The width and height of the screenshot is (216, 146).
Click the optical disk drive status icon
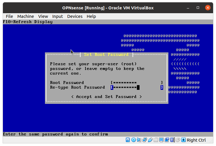pos(133,140)
